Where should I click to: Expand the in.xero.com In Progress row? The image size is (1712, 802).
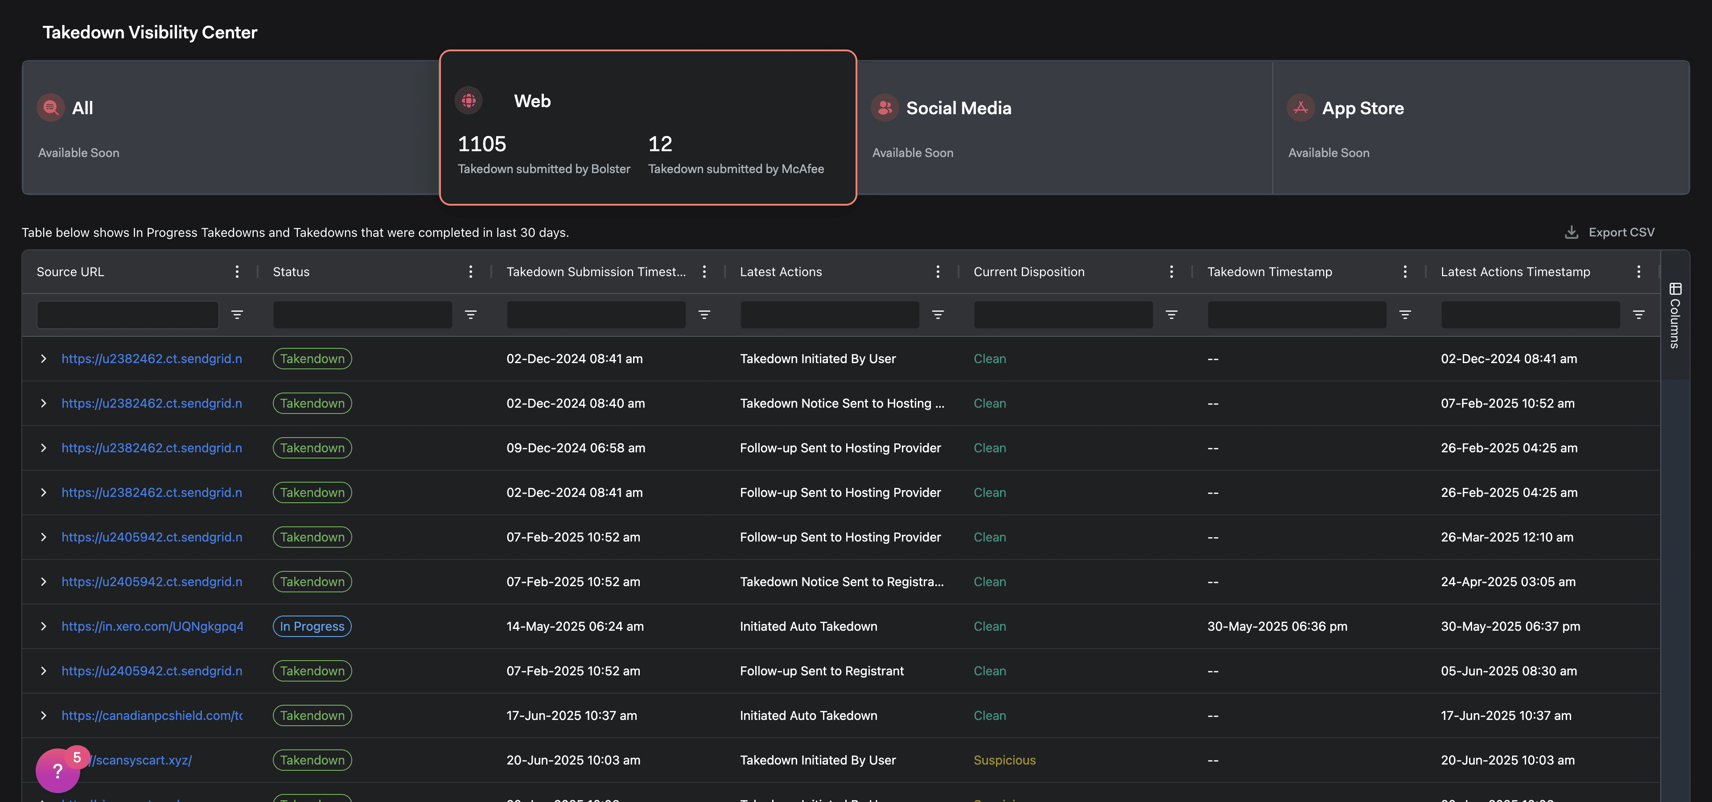point(43,626)
